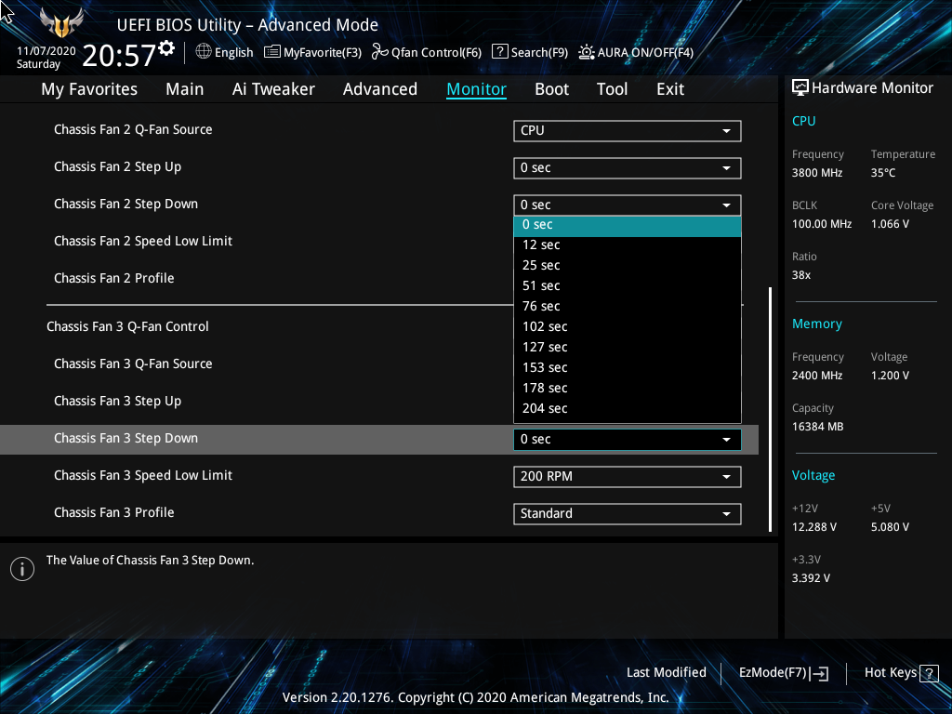Viewport: 952px width, 714px height.
Task: Choose 0 sec from the dropdown list
Action: tap(628, 225)
